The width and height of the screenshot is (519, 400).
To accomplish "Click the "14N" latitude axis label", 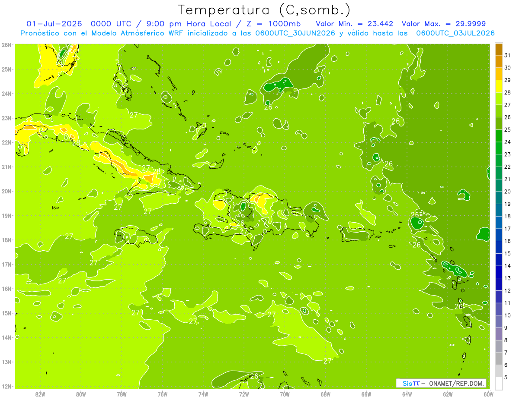I will [x=6, y=337].
